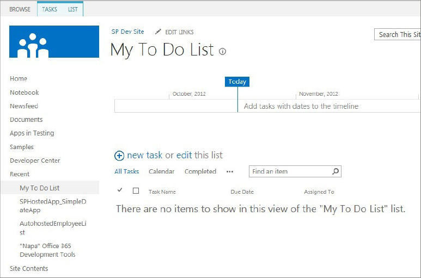Screen dimensions: 421x278
Task: Click the magnifier icon in Find an item
Action: click(x=335, y=171)
